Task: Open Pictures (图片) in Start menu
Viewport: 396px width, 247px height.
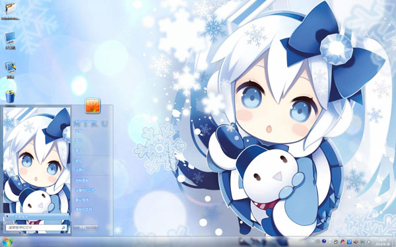Action: point(79,140)
